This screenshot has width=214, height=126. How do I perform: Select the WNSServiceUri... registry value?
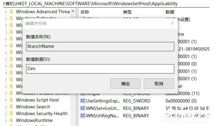coord(102,108)
